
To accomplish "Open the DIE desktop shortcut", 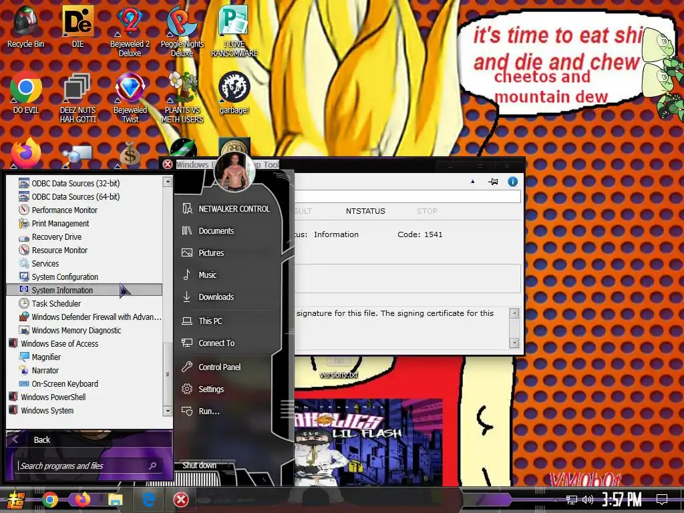I will pyautogui.click(x=77, y=25).
